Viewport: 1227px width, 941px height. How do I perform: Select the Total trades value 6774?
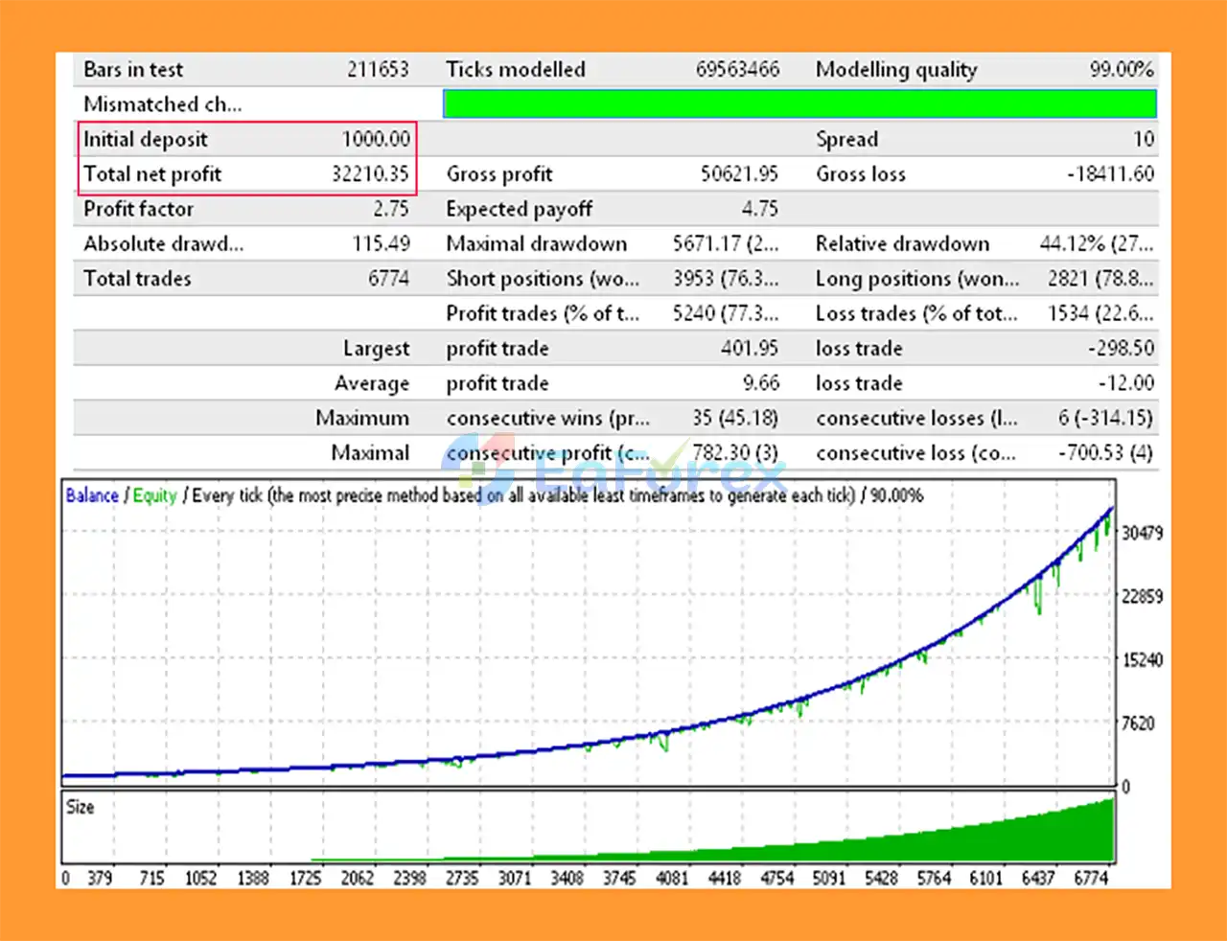(388, 279)
